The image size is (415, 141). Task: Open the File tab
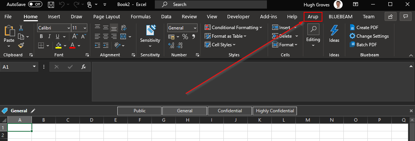pyautogui.click(x=8, y=17)
